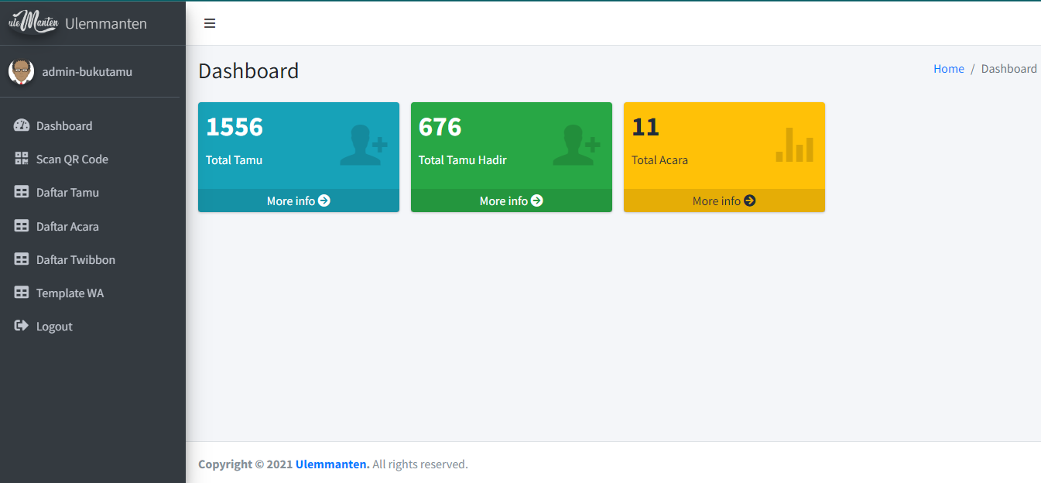1041x483 pixels.
Task: Open Daftar Acara from the sidebar
Action: [x=67, y=227]
